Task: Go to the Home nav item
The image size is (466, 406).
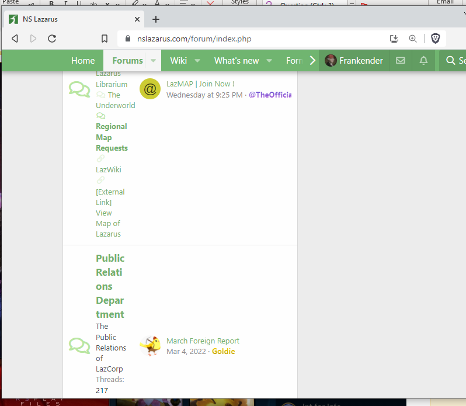Action: tap(83, 61)
